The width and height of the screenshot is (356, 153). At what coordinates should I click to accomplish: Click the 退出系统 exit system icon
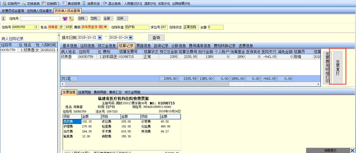point(105,4)
